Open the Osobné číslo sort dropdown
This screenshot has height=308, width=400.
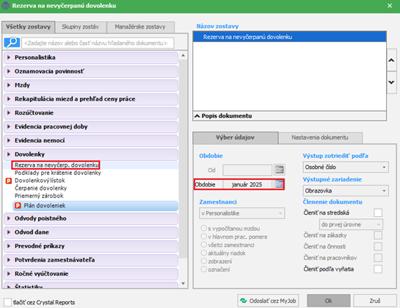(346, 167)
